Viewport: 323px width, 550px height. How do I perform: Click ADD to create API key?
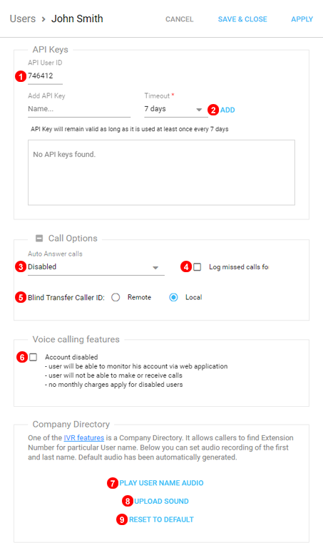point(227,110)
